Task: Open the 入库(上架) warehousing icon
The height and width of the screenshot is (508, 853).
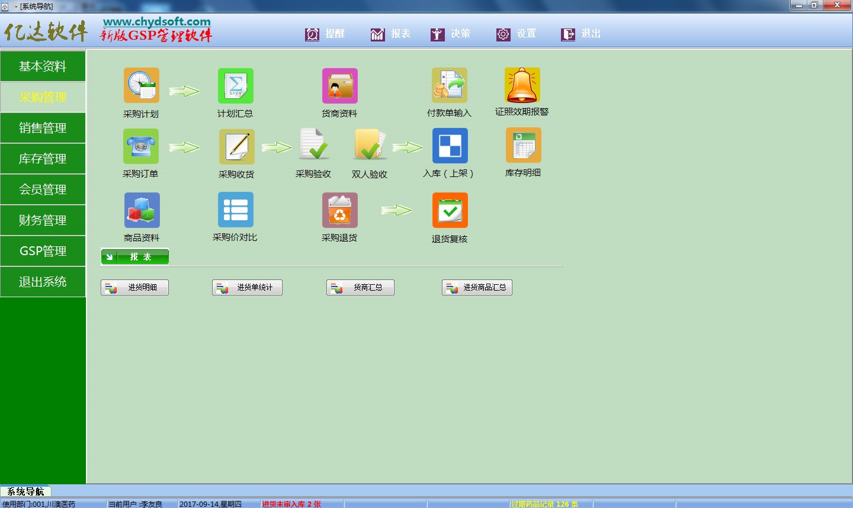Action: [450, 146]
